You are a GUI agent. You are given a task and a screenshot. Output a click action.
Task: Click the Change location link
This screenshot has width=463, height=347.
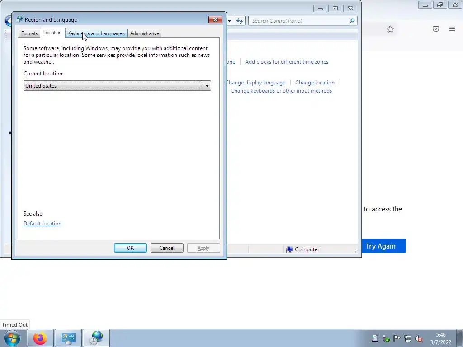click(315, 83)
